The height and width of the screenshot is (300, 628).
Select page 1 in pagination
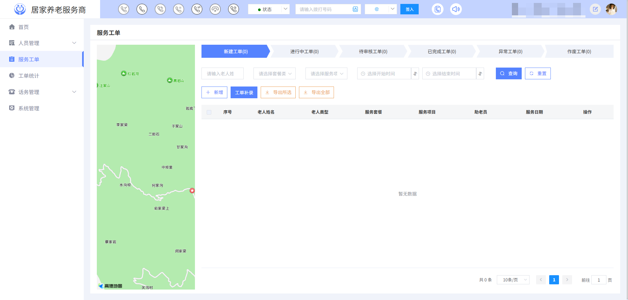point(554,280)
